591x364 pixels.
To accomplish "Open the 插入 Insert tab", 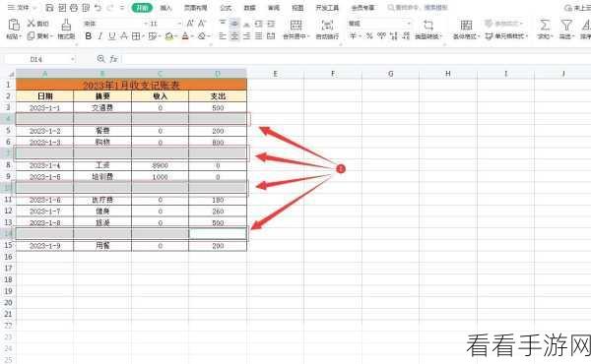I will coord(166,8).
